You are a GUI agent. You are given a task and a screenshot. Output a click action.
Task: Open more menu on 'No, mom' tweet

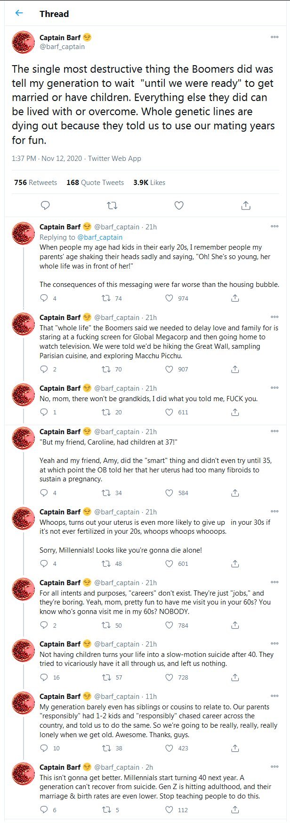(x=274, y=388)
